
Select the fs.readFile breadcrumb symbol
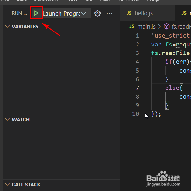tap(181, 26)
